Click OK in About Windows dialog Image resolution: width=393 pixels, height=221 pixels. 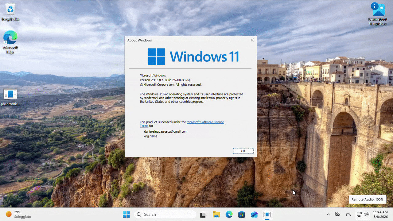(243, 151)
